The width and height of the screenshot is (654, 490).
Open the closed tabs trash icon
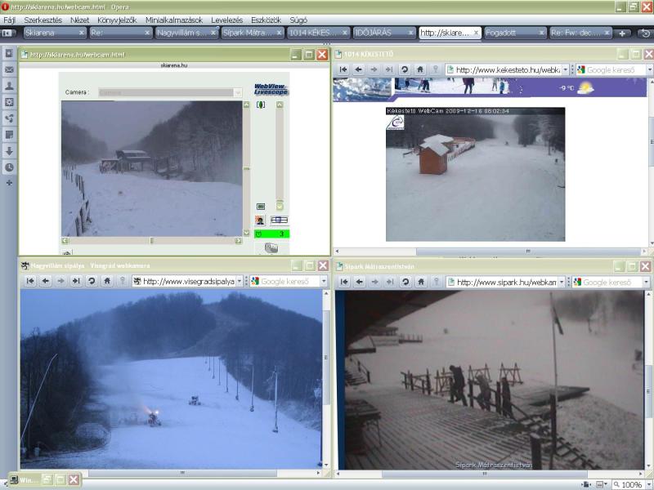(644, 33)
